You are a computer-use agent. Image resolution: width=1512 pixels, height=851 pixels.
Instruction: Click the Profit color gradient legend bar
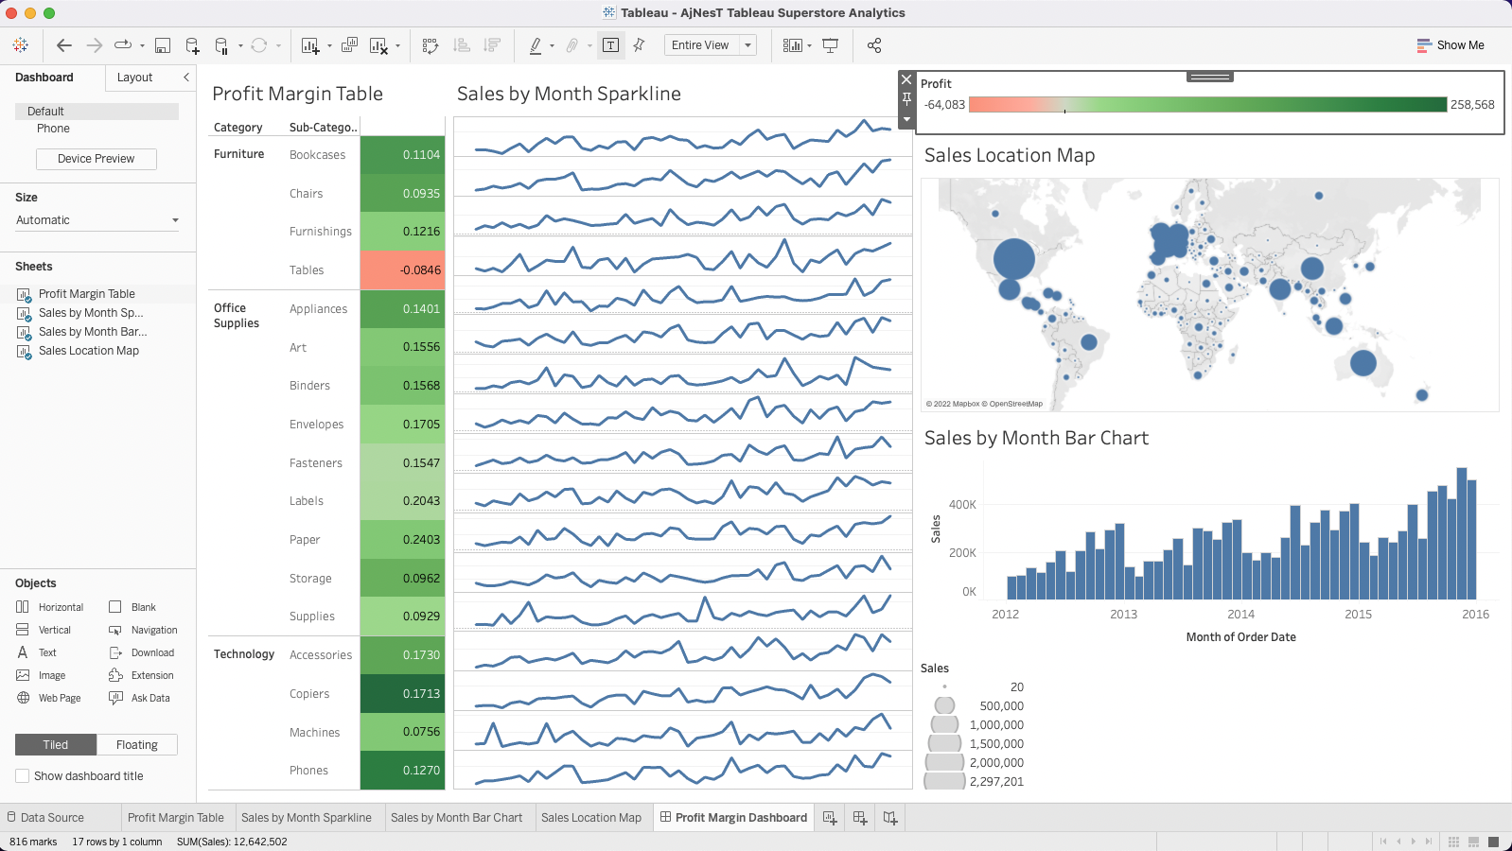coord(1207,105)
